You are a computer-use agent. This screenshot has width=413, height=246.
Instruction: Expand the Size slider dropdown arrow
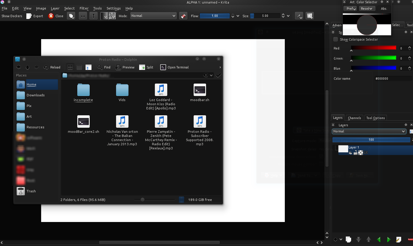pyautogui.click(x=288, y=16)
